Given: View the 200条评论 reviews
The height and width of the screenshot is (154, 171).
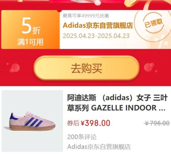Looking at the screenshot, I should click(x=82, y=137).
